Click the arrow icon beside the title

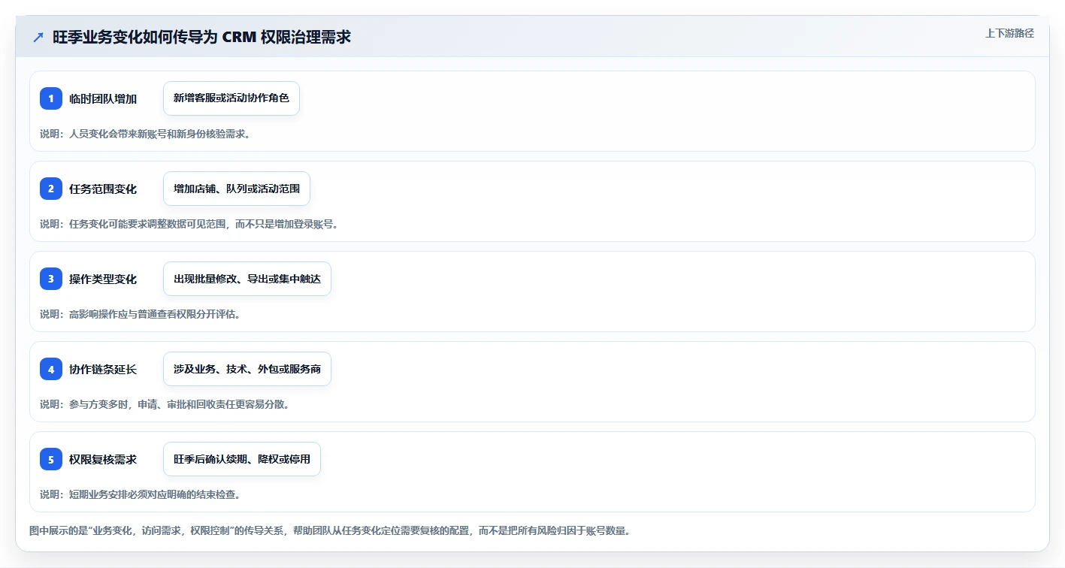point(38,37)
